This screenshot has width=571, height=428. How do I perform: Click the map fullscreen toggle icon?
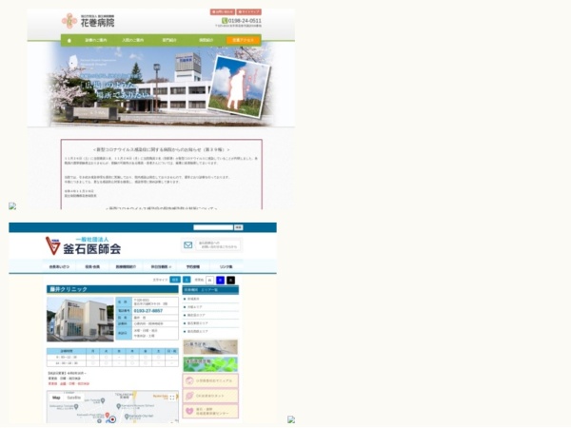(x=172, y=398)
